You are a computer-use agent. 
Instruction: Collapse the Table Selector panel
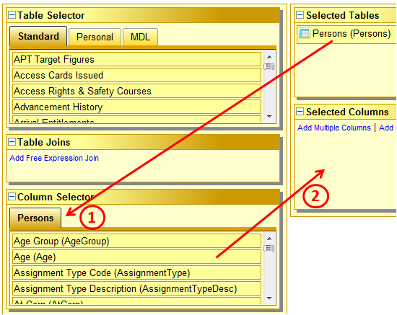point(12,14)
